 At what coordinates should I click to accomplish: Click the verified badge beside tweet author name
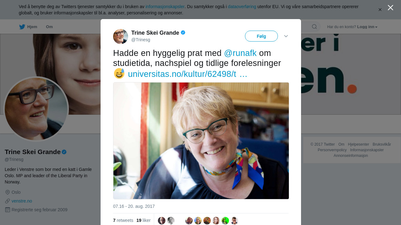coord(183,32)
